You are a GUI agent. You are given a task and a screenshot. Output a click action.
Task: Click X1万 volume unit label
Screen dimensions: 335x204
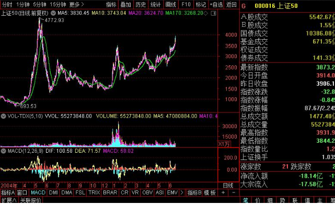tap(224, 144)
